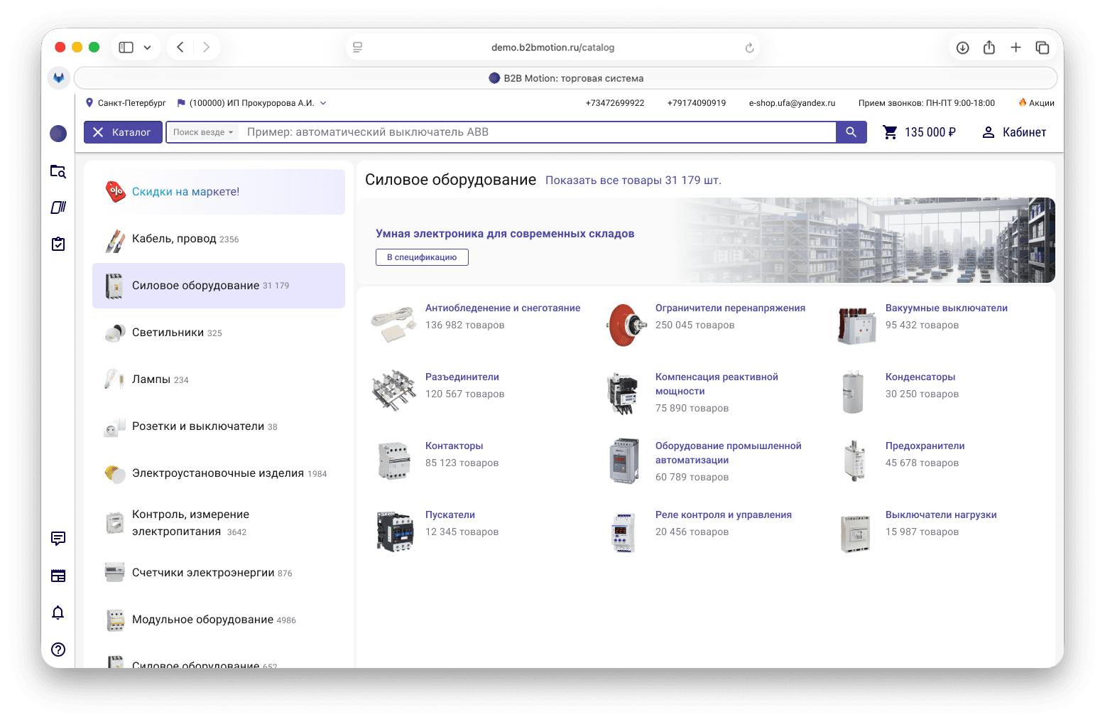The image size is (1105, 722).
Task: Open the shopping cart icon
Action: click(890, 132)
